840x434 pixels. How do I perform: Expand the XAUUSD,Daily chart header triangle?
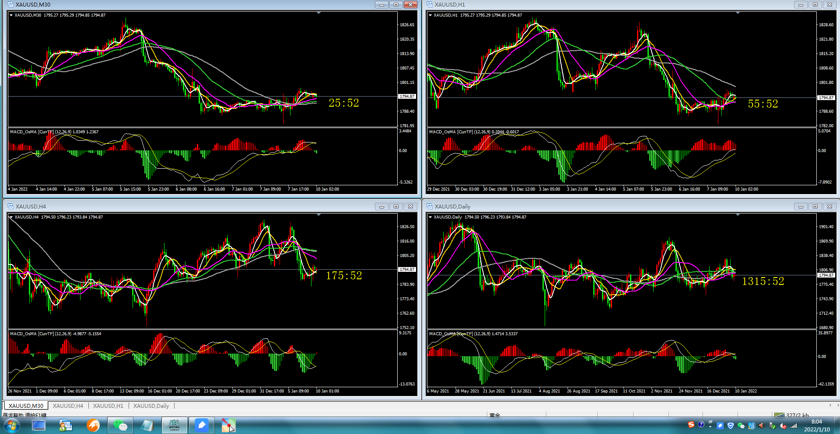tap(430, 217)
